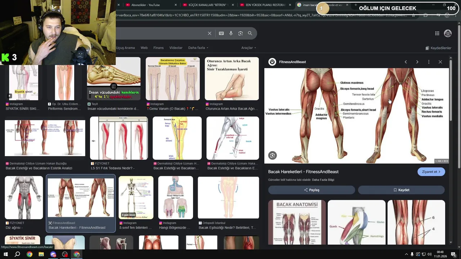
Task: Open Oturunca Artan Arka Bacak Ağrısı thumbnail
Action: click(x=232, y=79)
